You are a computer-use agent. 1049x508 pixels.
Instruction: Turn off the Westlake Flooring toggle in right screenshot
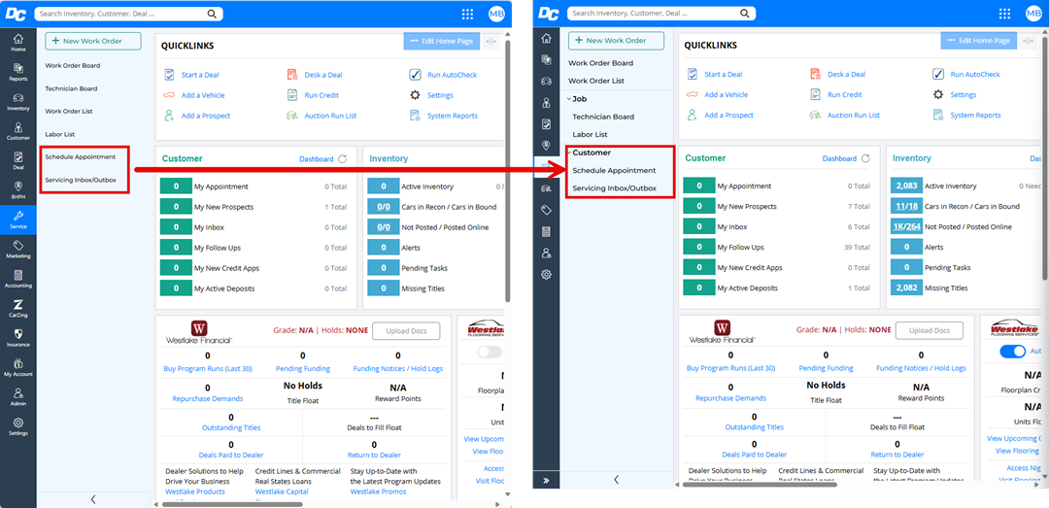point(1012,352)
